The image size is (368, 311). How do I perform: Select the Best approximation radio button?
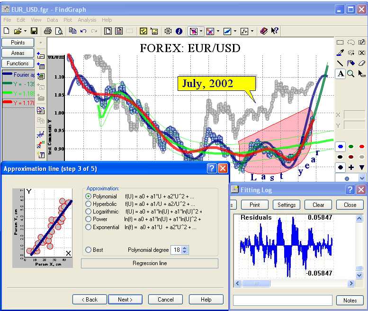point(88,250)
